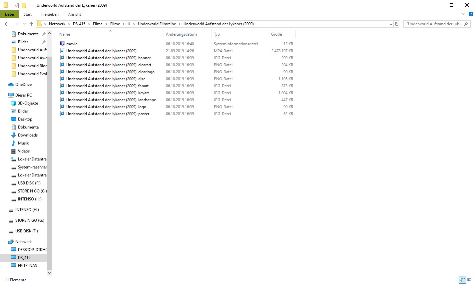The height and width of the screenshot is (284, 475).
Task: Select the file ending in -clearlogo
Action: [x=110, y=72]
